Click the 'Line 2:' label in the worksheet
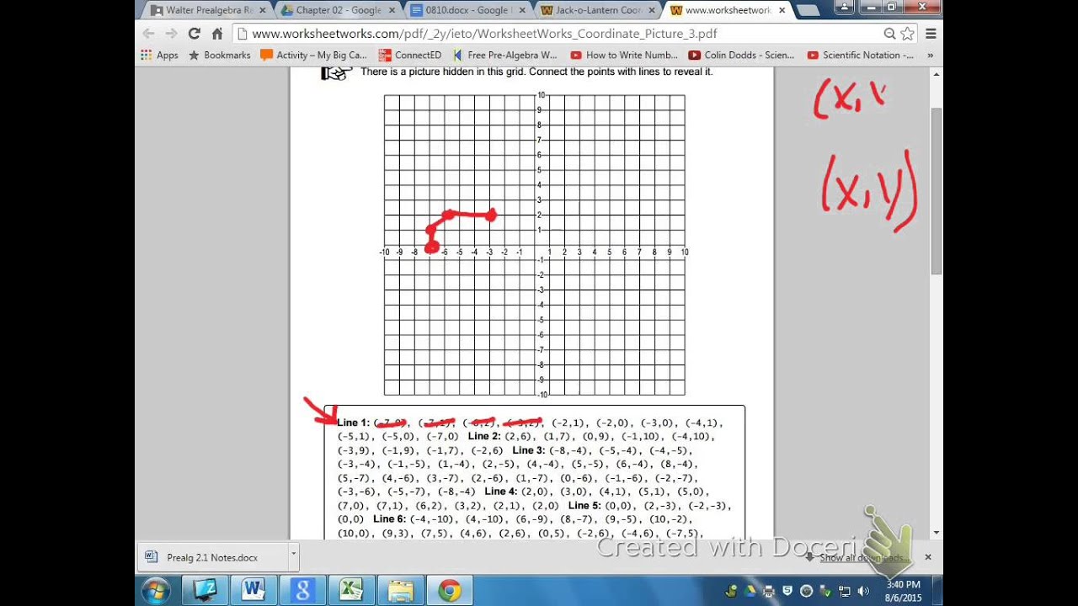The height and width of the screenshot is (606, 1078). [484, 437]
